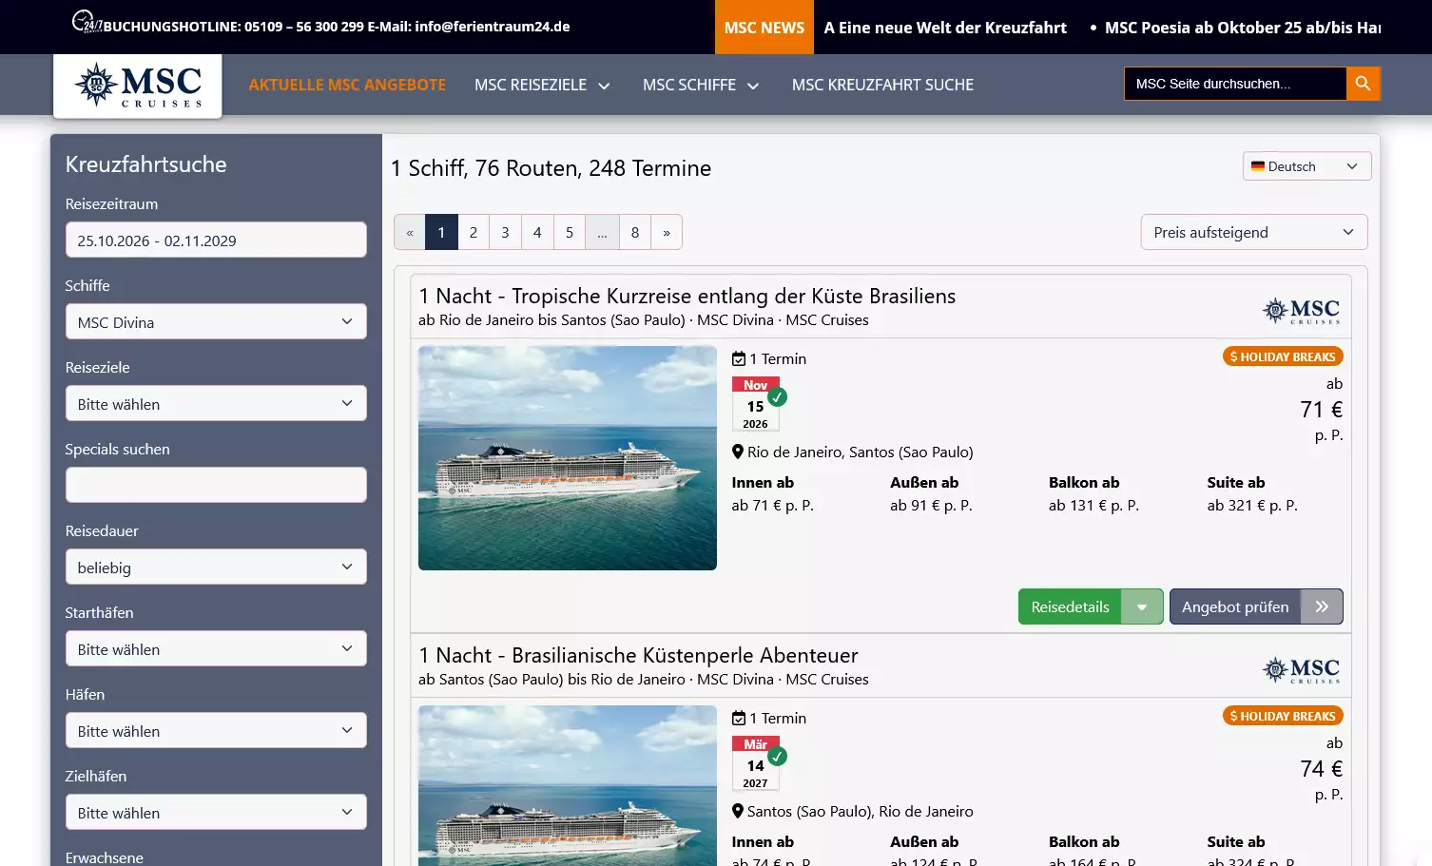Click the MSC NEWS orange label
This screenshot has height=866, width=1432.
764,28
